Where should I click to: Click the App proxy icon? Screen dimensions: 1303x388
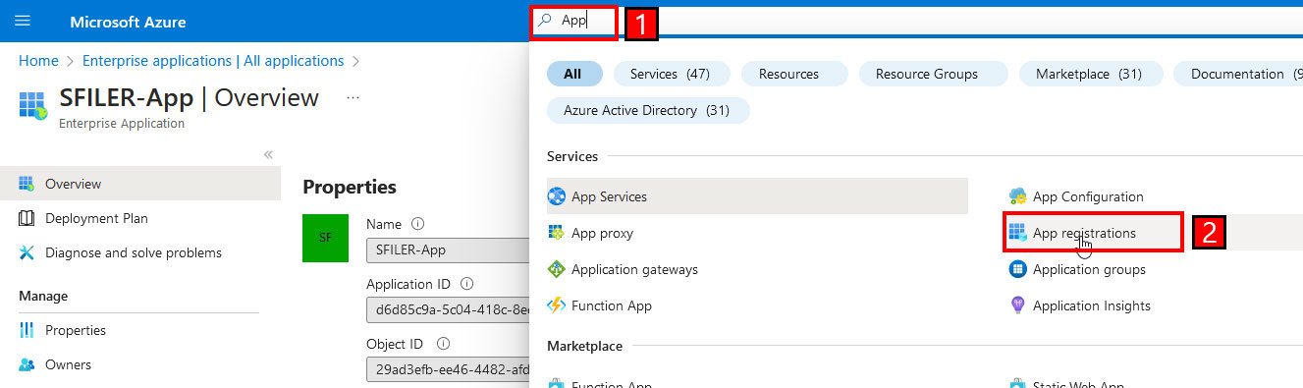point(557,233)
